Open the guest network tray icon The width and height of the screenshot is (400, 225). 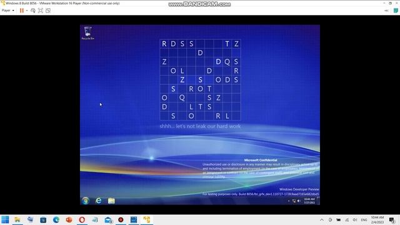[294, 201]
